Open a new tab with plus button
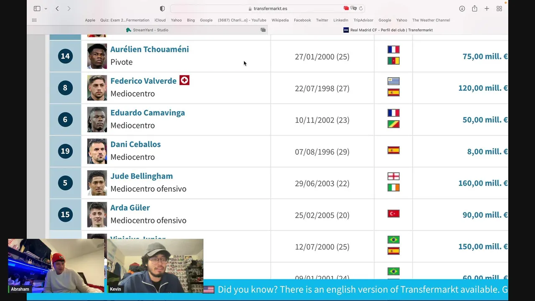 click(x=487, y=8)
